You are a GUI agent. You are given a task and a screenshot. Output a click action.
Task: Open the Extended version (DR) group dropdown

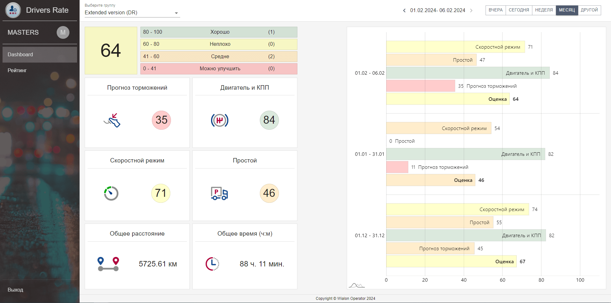point(132,13)
